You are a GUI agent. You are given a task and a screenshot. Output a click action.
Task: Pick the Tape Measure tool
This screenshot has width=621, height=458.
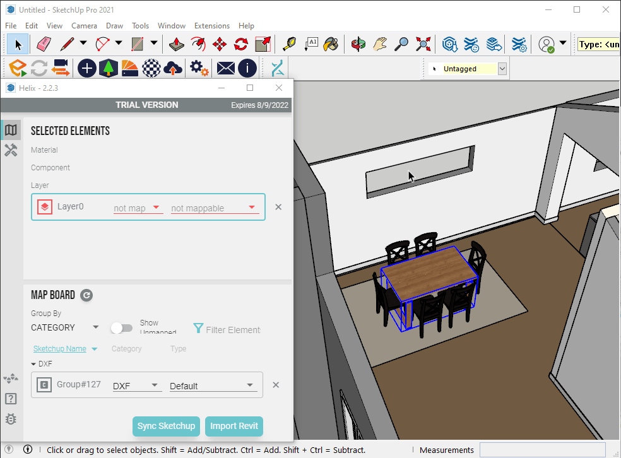pyautogui.click(x=289, y=44)
